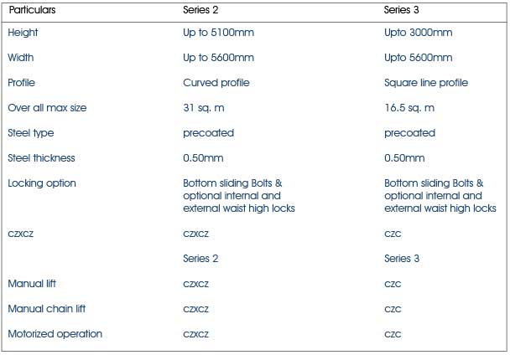
Task: Select the Up to 5100mm cell
Action: coord(218,33)
